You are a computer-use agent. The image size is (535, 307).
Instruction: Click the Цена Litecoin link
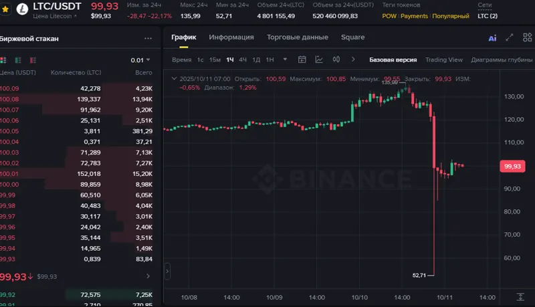pyautogui.click(x=55, y=15)
